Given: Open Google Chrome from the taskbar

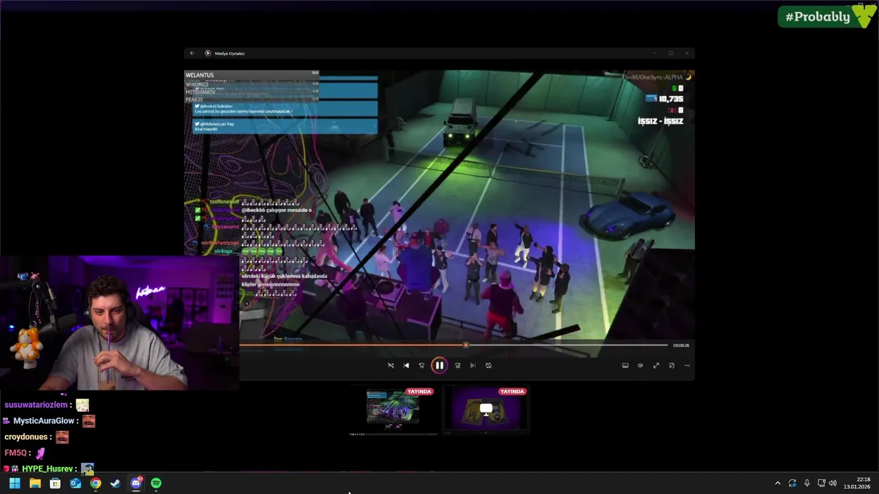Looking at the screenshot, I should click(95, 483).
